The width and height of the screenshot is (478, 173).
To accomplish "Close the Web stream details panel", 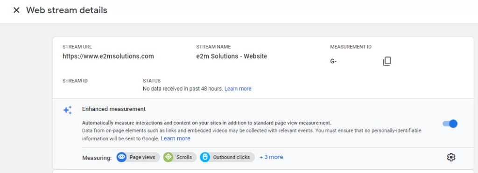I will [x=16, y=10].
